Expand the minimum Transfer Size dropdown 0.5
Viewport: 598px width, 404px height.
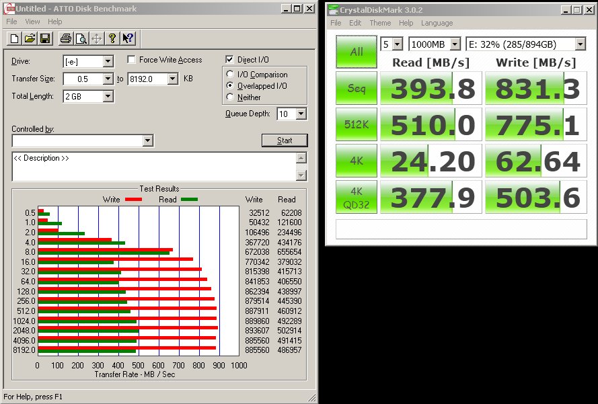click(108, 79)
